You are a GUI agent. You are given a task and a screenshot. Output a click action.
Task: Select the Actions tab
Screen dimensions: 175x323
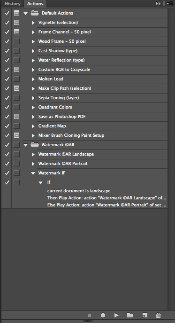pos(35,4)
